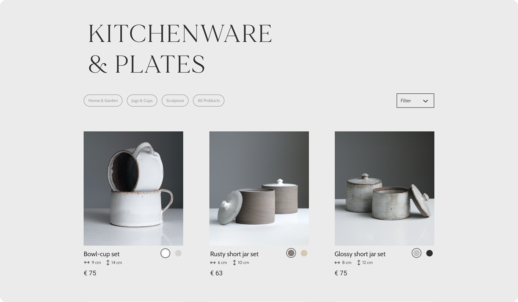Switch to Jugs & Cups category
Screen dimensions: 518x302
pyautogui.click(x=142, y=101)
